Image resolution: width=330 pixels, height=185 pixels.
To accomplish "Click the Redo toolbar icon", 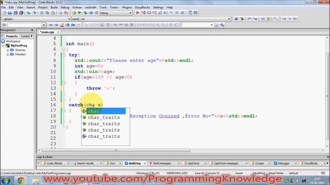I will (x=35, y=13).
